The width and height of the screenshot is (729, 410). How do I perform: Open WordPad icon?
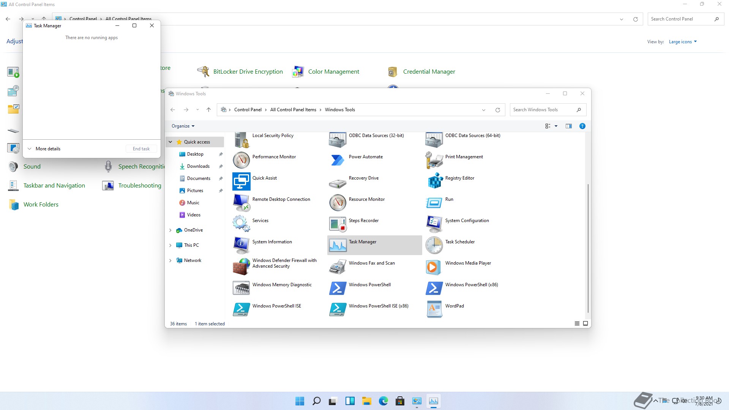(x=434, y=310)
